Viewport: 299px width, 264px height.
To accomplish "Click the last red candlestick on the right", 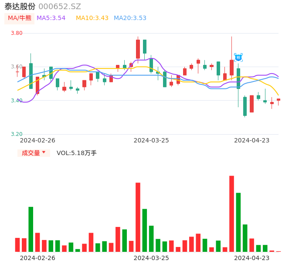I will pos(279,100).
